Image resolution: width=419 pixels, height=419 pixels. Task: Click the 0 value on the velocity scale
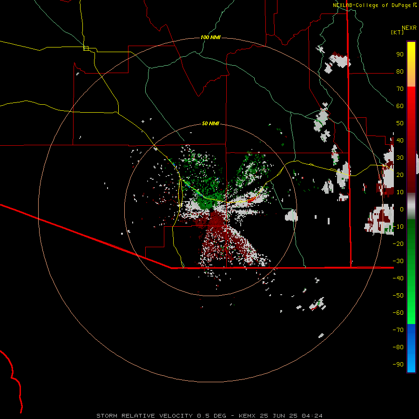(402, 209)
